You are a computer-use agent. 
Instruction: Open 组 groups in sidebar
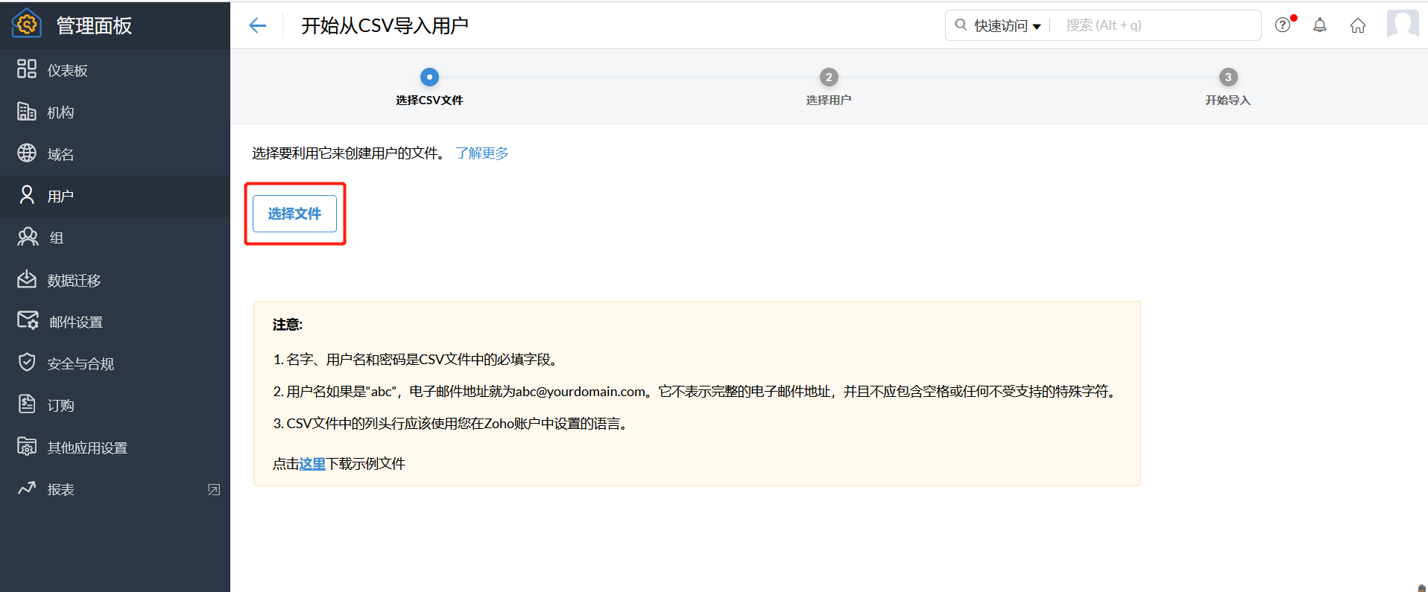(57, 238)
